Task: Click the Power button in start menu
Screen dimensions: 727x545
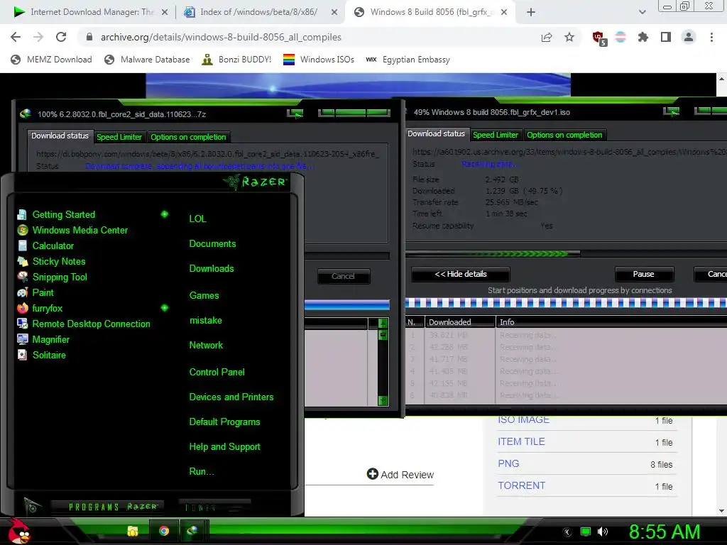Action: (x=214, y=507)
